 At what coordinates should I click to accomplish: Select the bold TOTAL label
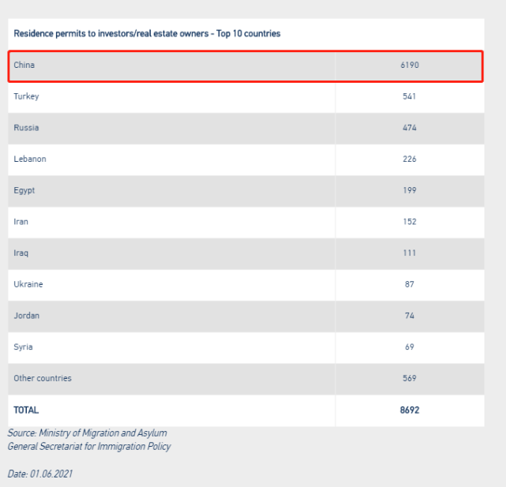tap(26, 410)
